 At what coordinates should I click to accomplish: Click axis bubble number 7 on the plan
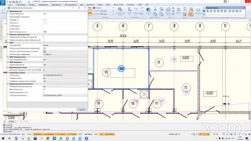(x=149, y=27)
